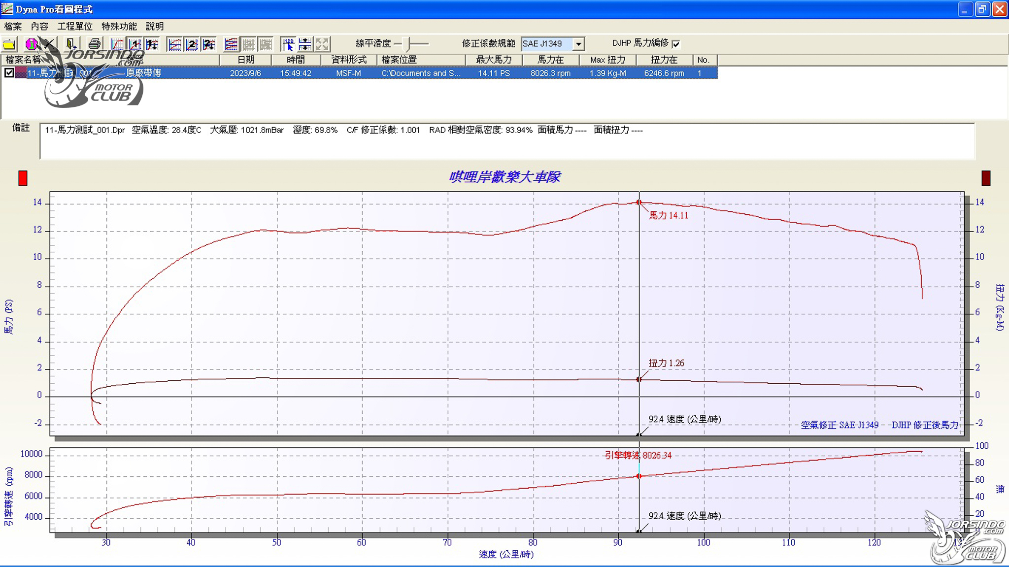Click the 8026.3 rpm cell
The width and height of the screenshot is (1009, 567).
coord(550,73)
